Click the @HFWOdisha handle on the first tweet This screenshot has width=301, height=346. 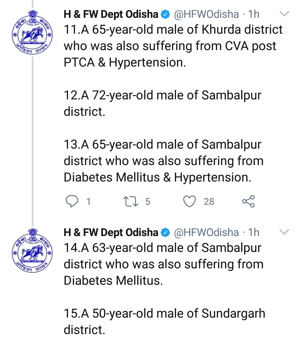click(206, 14)
